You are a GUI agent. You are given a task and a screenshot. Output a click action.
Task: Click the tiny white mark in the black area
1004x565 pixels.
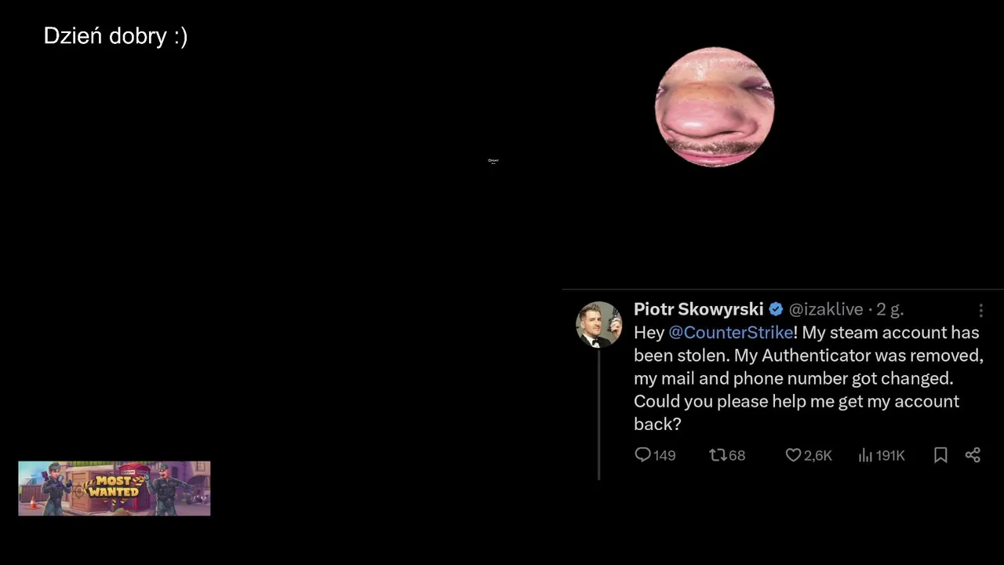pos(493,161)
